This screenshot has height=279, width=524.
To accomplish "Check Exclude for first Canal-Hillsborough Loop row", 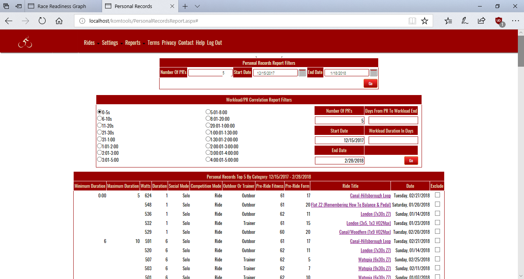I will pyautogui.click(x=437, y=195).
